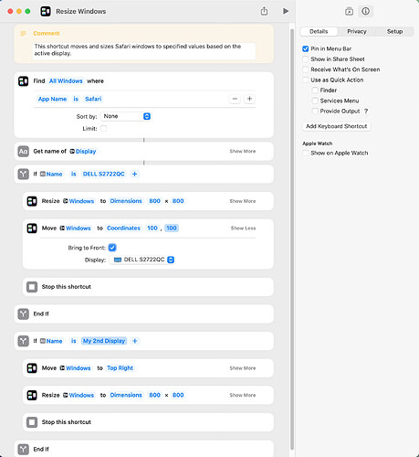Viewport: 419px width, 457px height.
Task: Click the first Stop this shortcut icon
Action: click(x=32, y=287)
